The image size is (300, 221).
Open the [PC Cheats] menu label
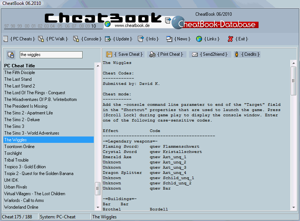click(x=22, y=39)
